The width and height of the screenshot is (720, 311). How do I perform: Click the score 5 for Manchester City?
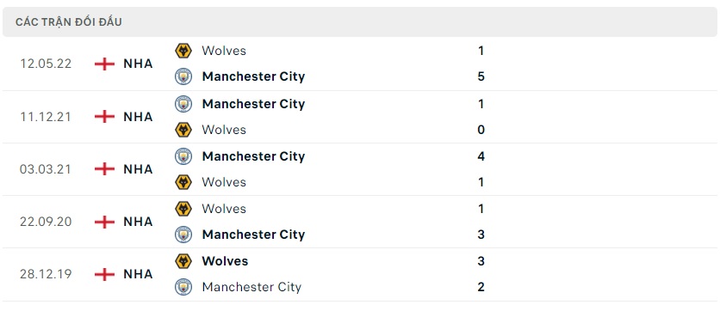481,76
